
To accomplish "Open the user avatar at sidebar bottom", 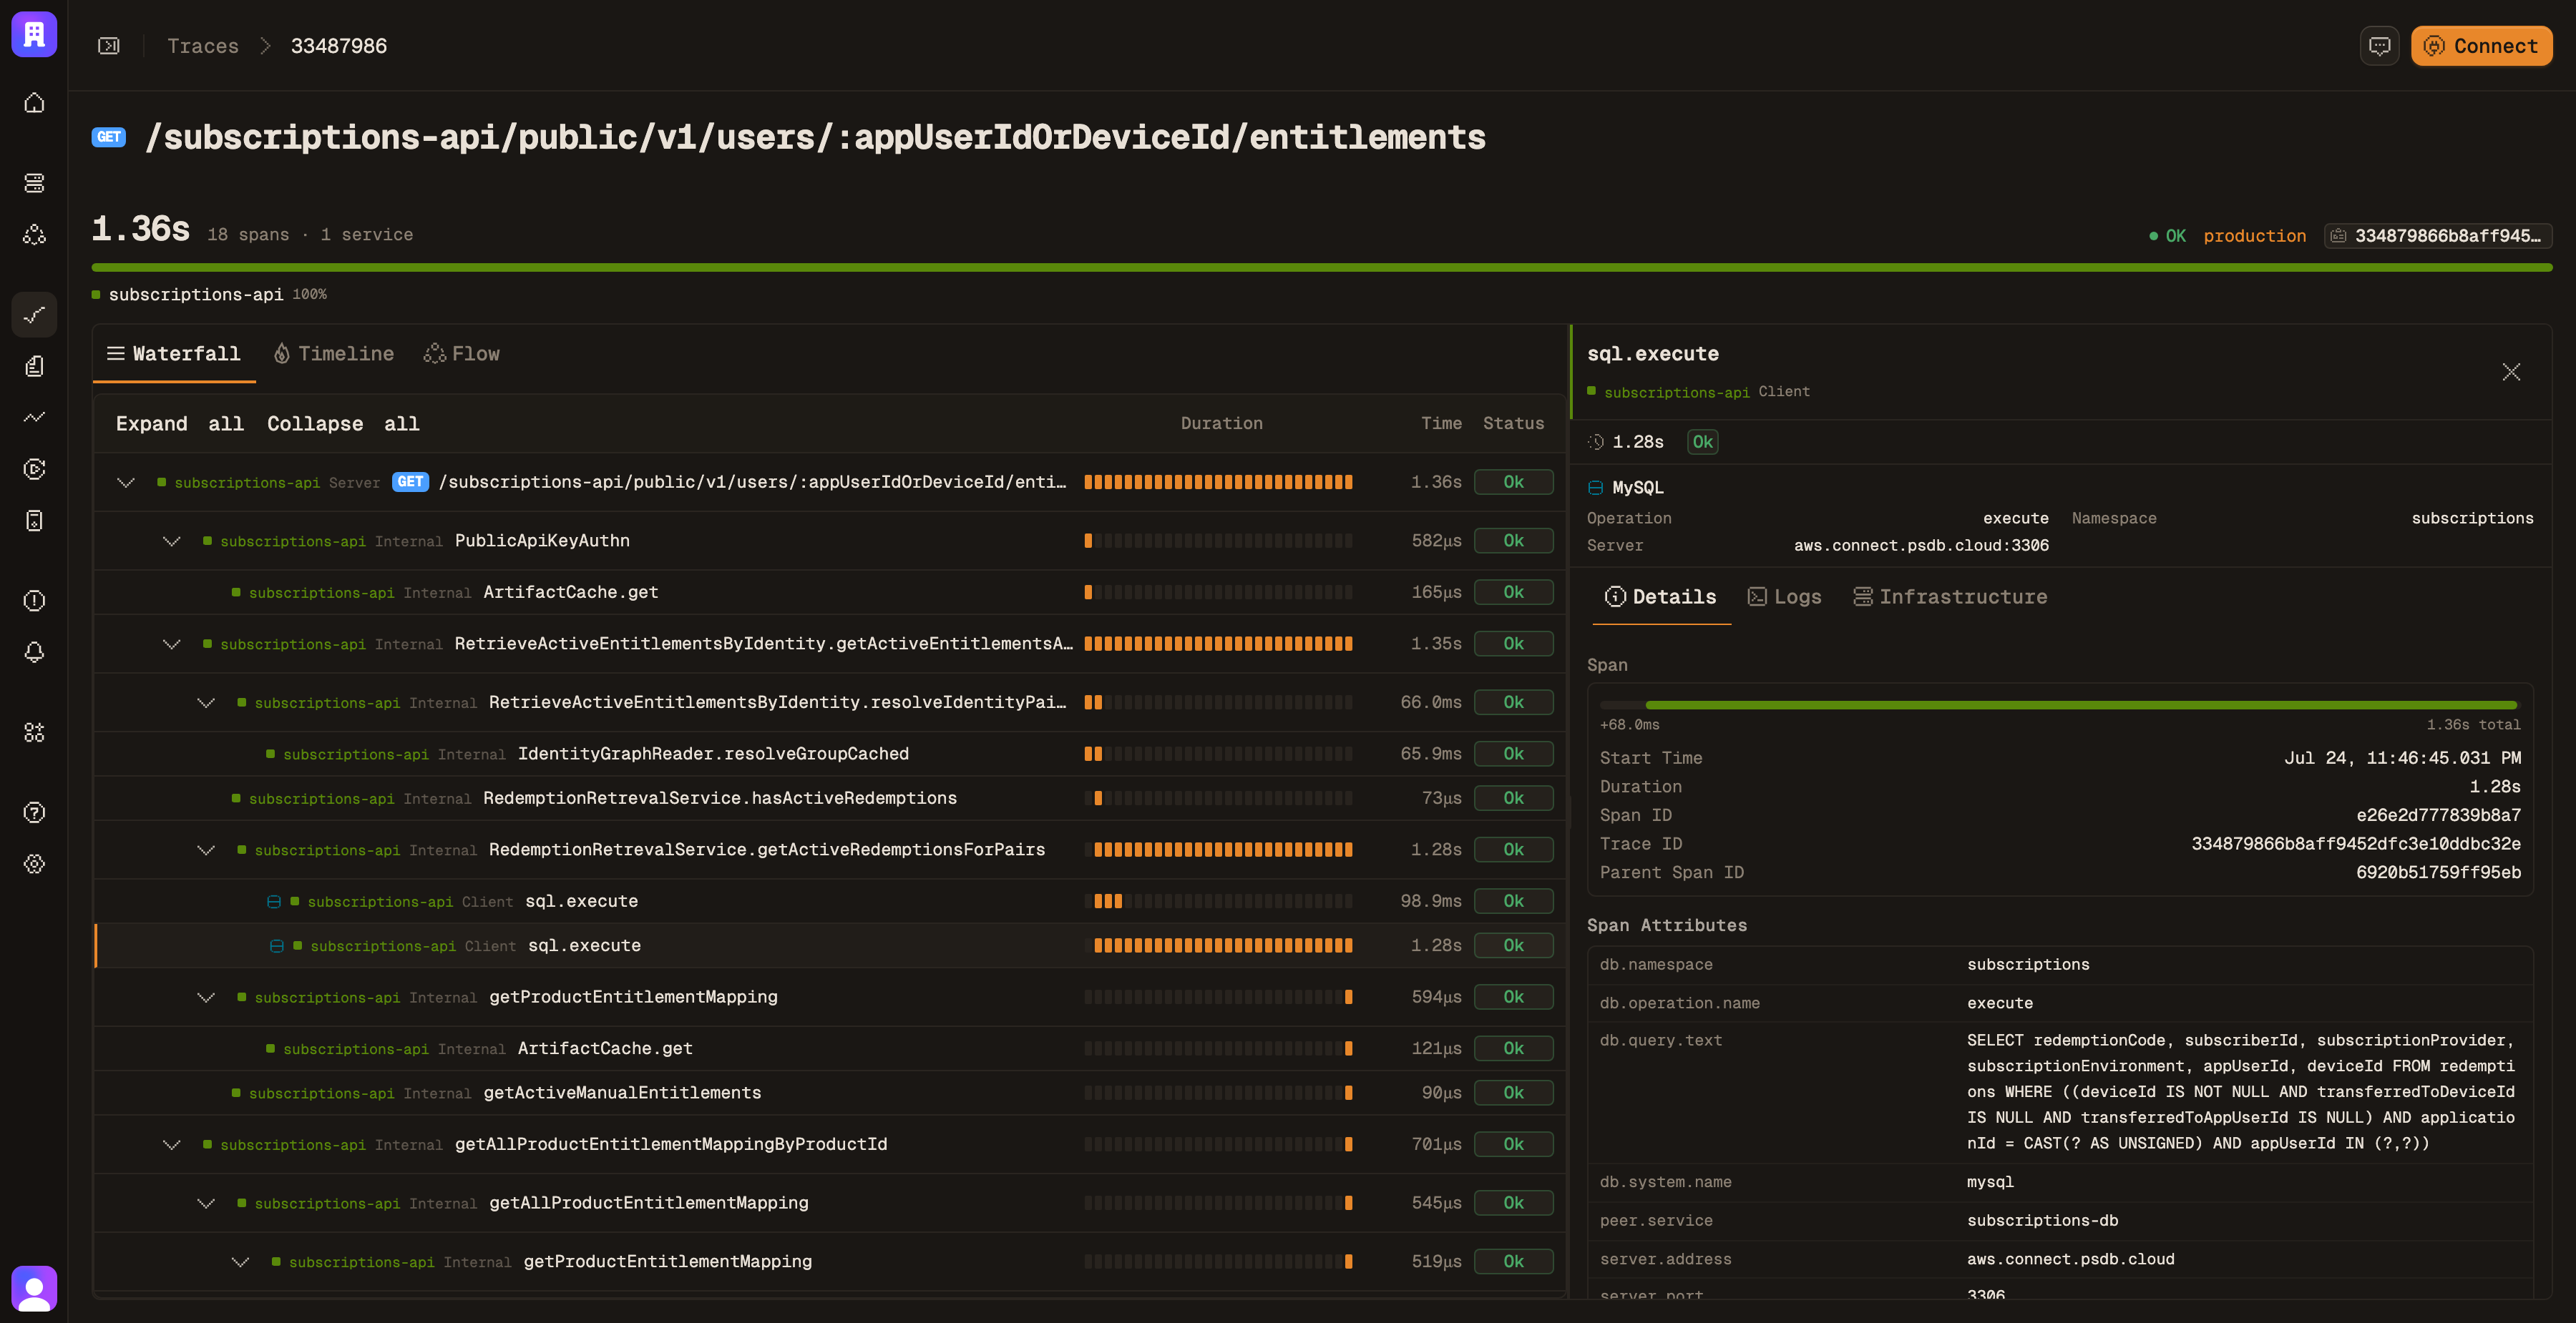I will tap(34, 1288).
